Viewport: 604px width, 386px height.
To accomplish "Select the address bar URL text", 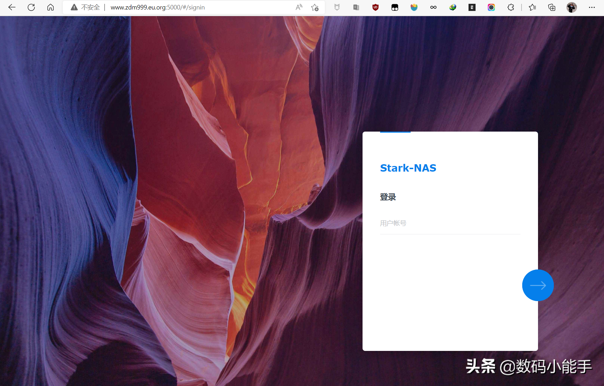I will tap(158, 7).
